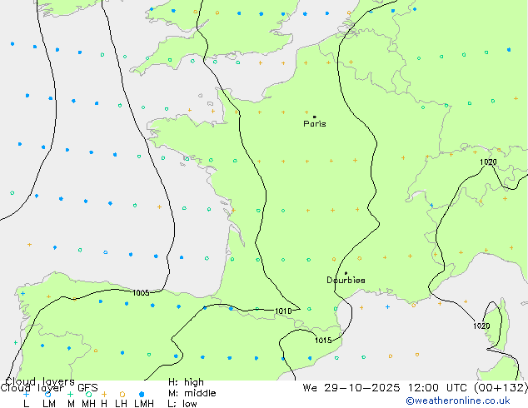Click the 1020 isobar label near Corsica
Screen dimensions: 528x408
[481, 326]
